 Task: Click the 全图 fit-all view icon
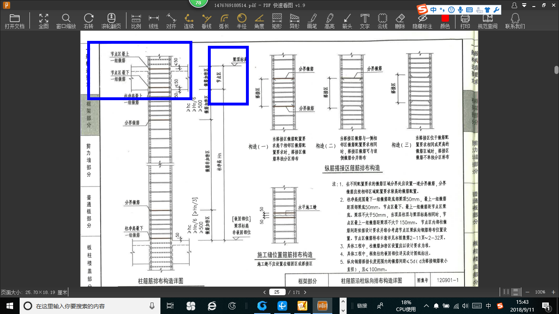[43, 21]
